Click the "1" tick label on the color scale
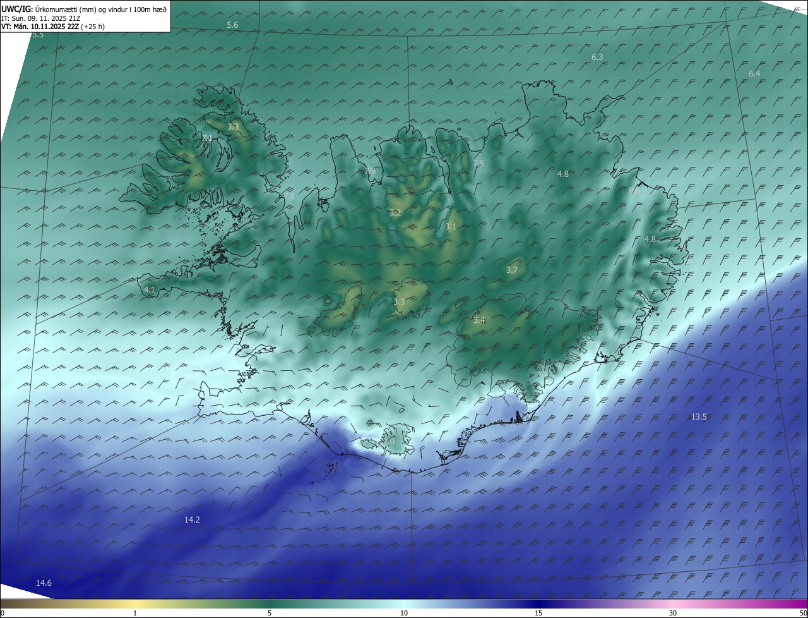Viewport: 808px width, 618px height. pyautogui.click(x=135, y=613)
